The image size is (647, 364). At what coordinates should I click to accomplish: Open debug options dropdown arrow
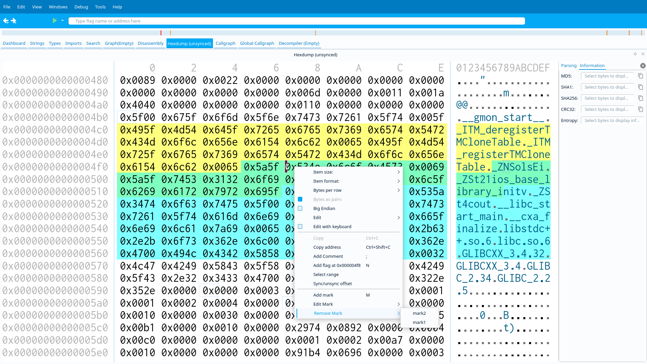[x=62, y=21]
